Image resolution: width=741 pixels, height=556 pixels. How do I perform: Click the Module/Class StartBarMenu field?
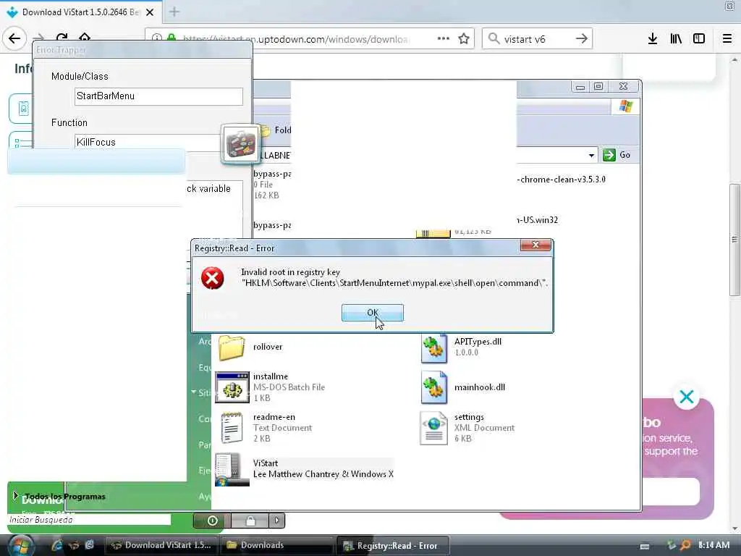[158, 96]
